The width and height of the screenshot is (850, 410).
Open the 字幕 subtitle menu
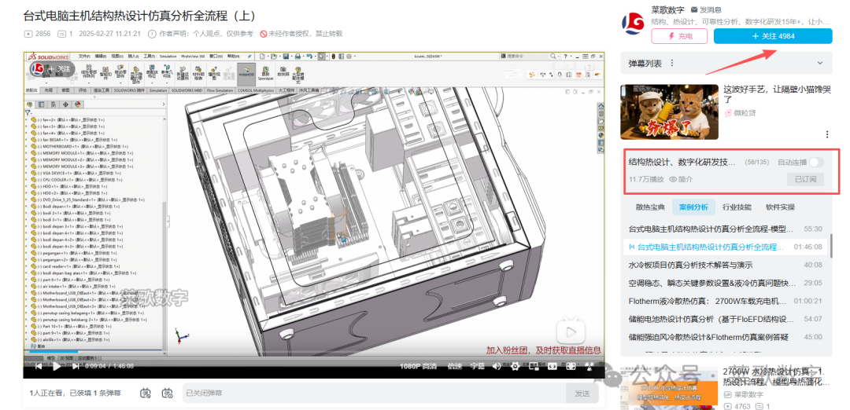(x=478, y=366)
